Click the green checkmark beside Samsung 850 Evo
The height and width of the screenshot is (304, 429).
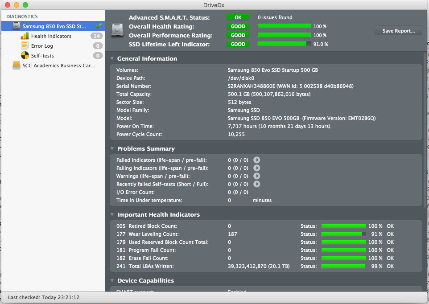(99, 26)
